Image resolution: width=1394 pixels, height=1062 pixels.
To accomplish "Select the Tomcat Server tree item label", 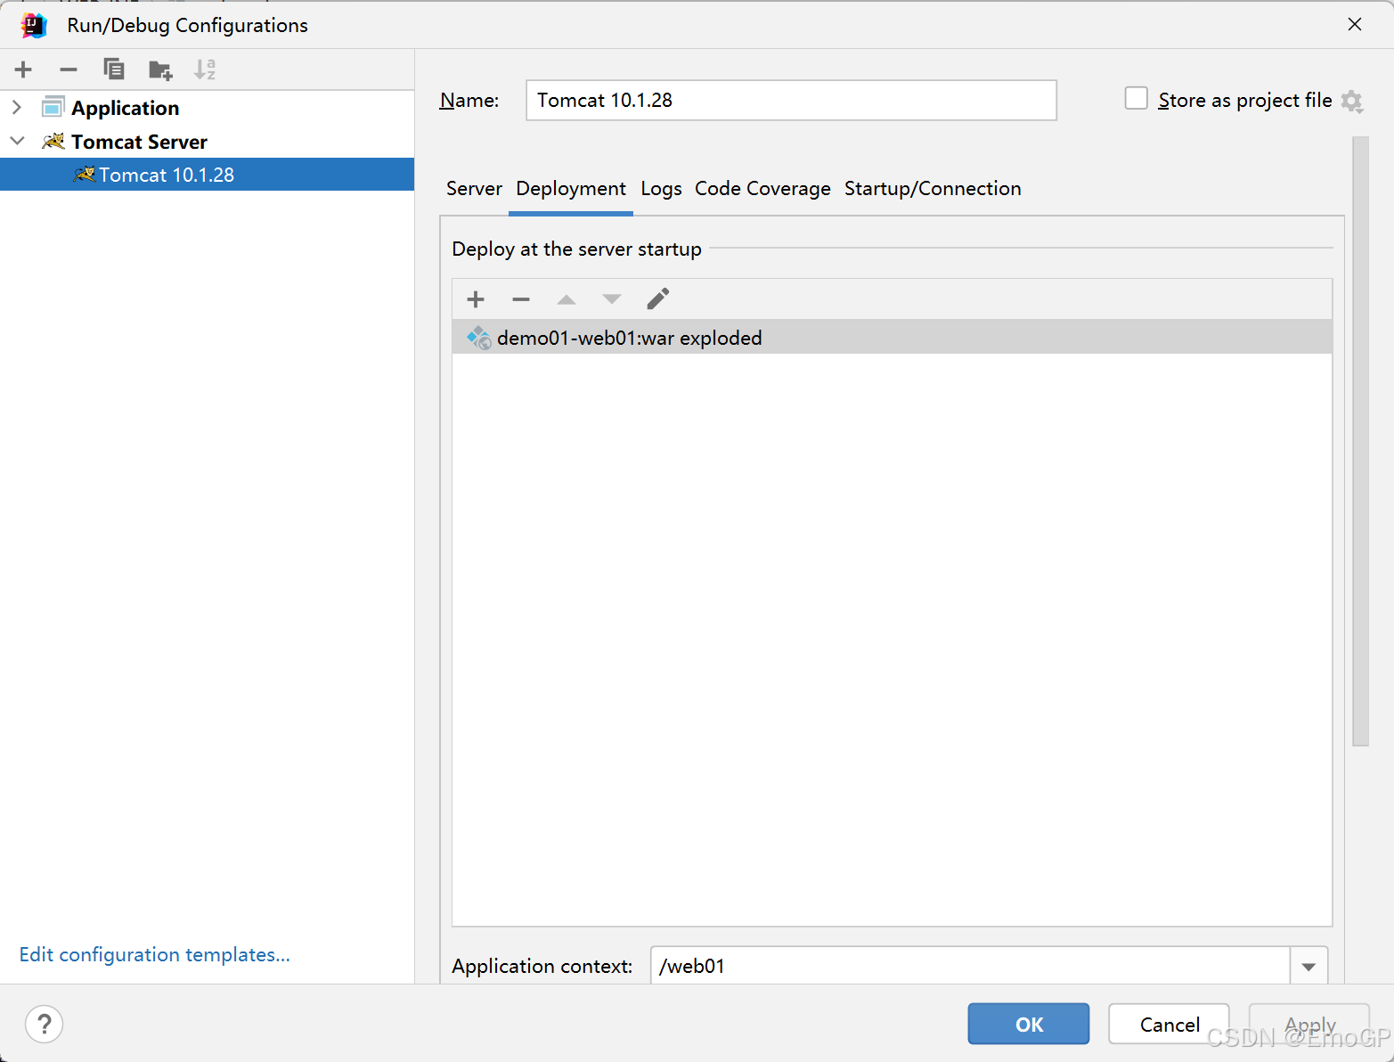I will pyautogui.click(x=139, y=142).
